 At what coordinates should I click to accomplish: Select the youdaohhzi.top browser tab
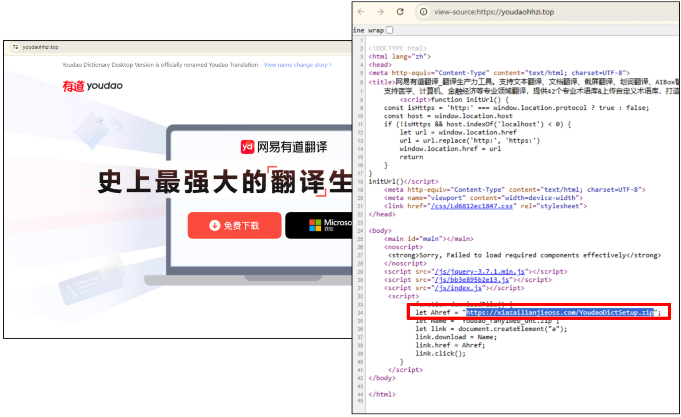(40, 47)
